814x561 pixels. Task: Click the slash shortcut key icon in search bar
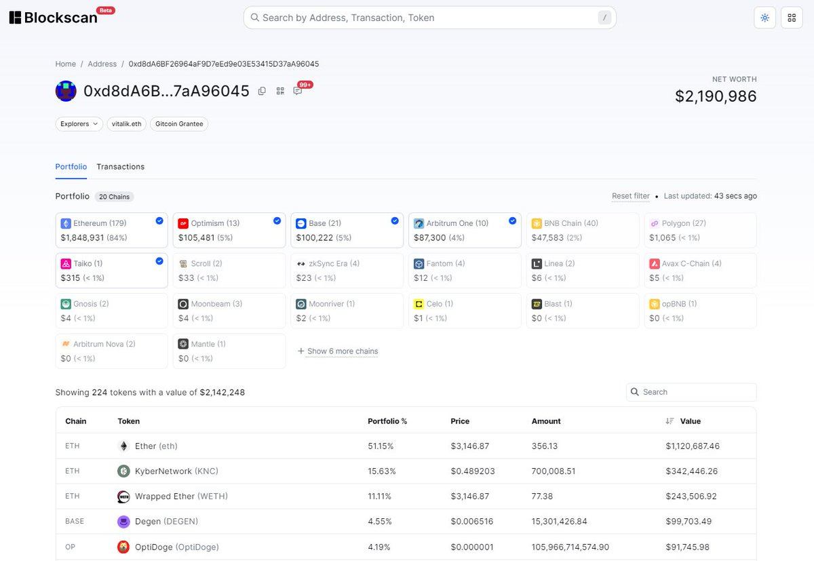tap(604, 18)
